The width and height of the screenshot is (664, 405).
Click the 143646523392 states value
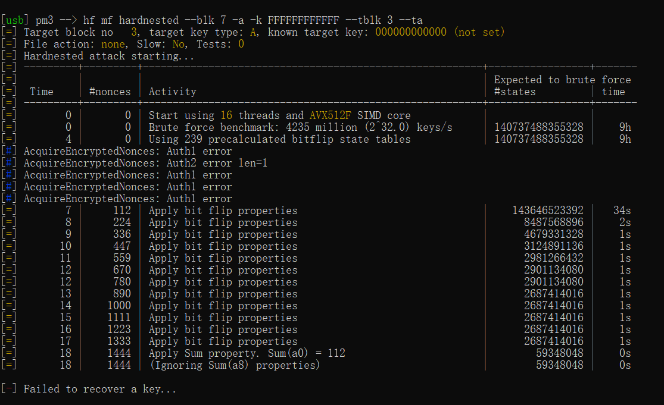[x=547, y=211]
